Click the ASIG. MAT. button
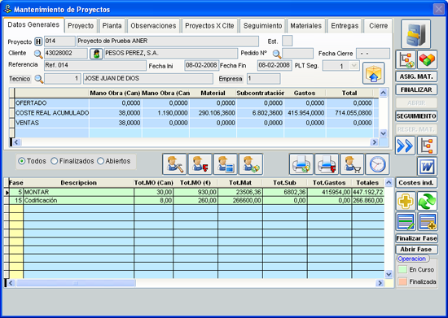448x318 pixels. point(416,76)
